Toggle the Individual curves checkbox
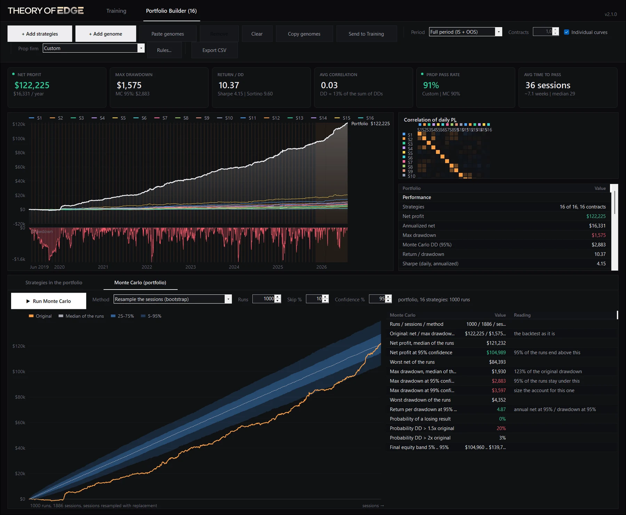The height and width of the screenshot is (515, 626). point(567,32)
